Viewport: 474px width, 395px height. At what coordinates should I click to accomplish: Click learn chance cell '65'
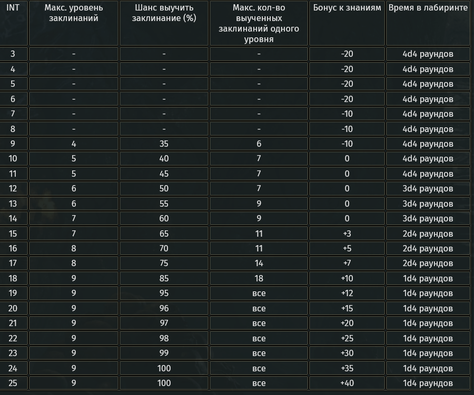tap(164, 234)
